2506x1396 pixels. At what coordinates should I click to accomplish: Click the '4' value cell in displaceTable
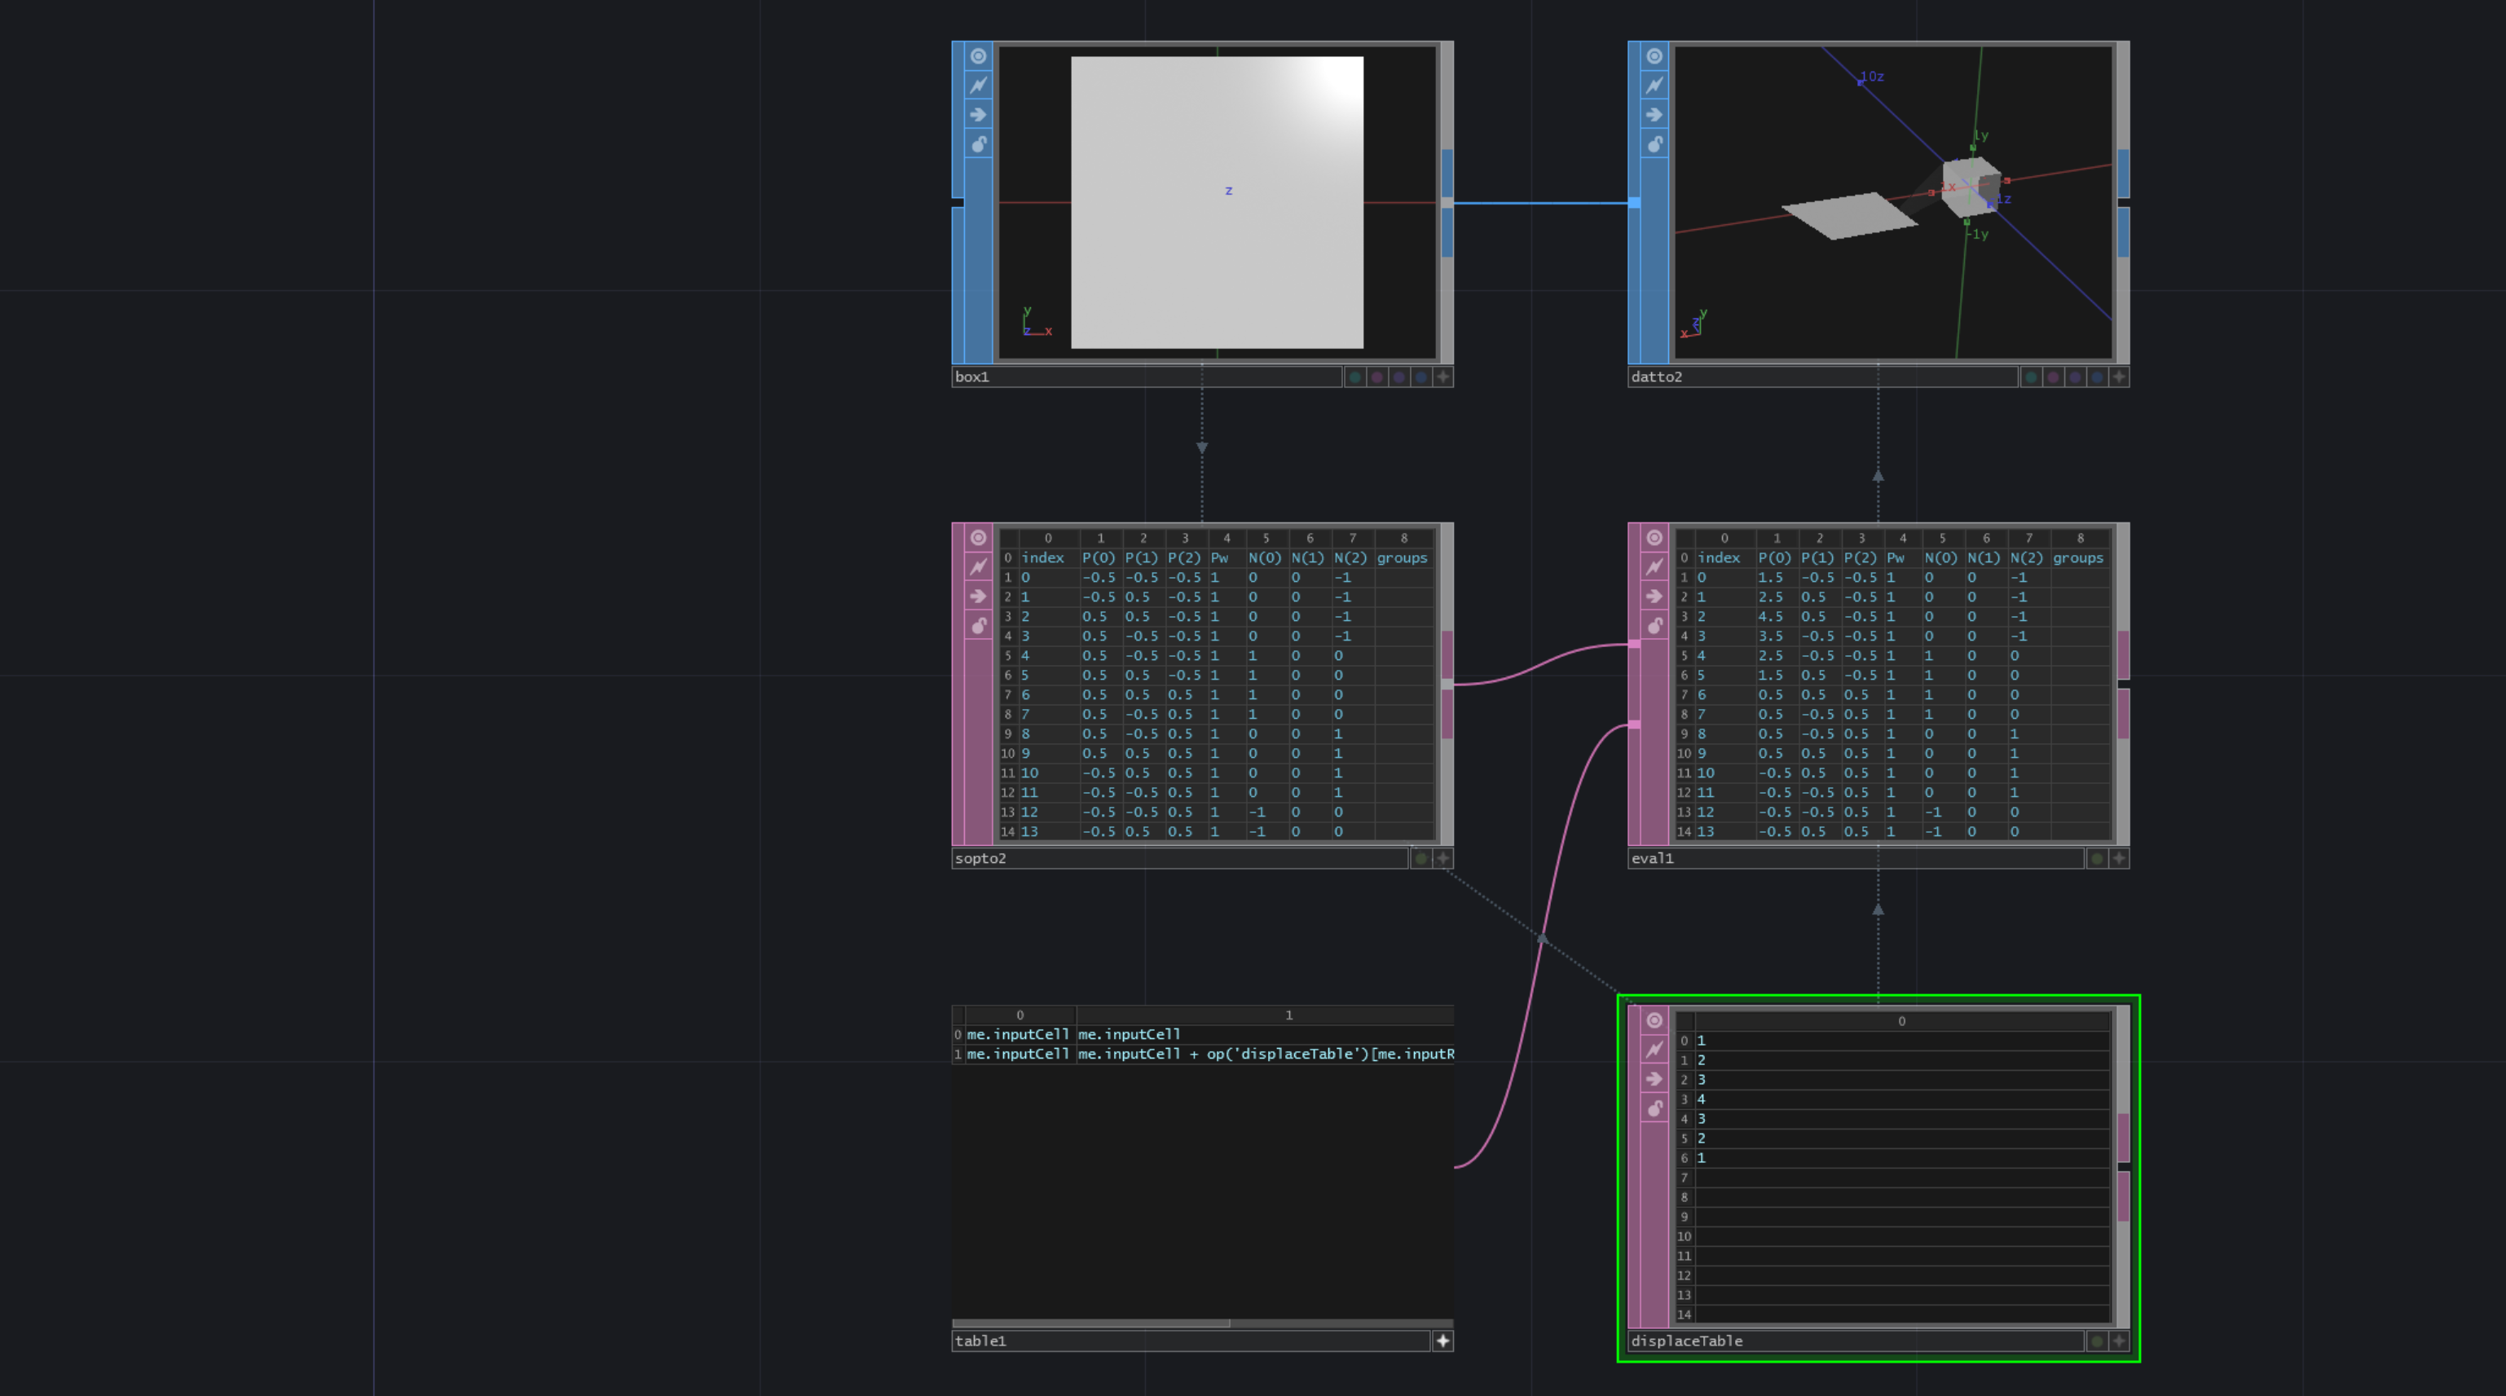(1902, 1099)
